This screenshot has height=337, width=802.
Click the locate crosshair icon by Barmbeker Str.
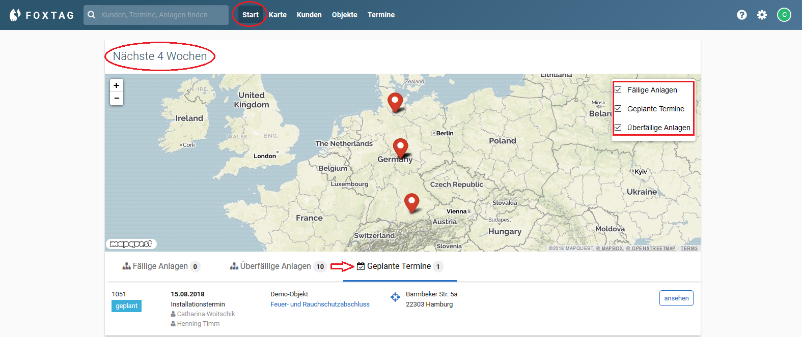coord(395,297)
